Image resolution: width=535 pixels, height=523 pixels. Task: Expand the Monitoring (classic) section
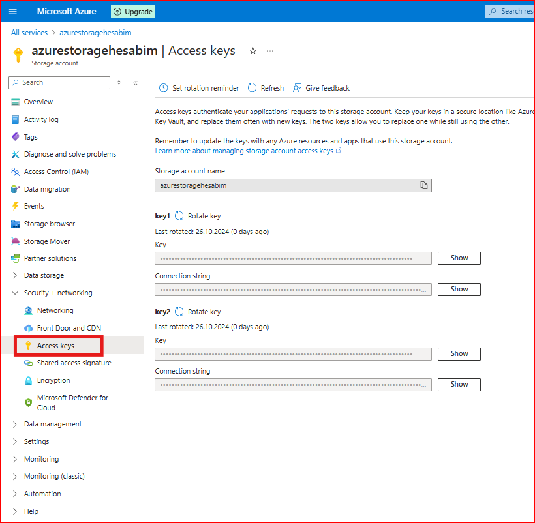(15, 477)
